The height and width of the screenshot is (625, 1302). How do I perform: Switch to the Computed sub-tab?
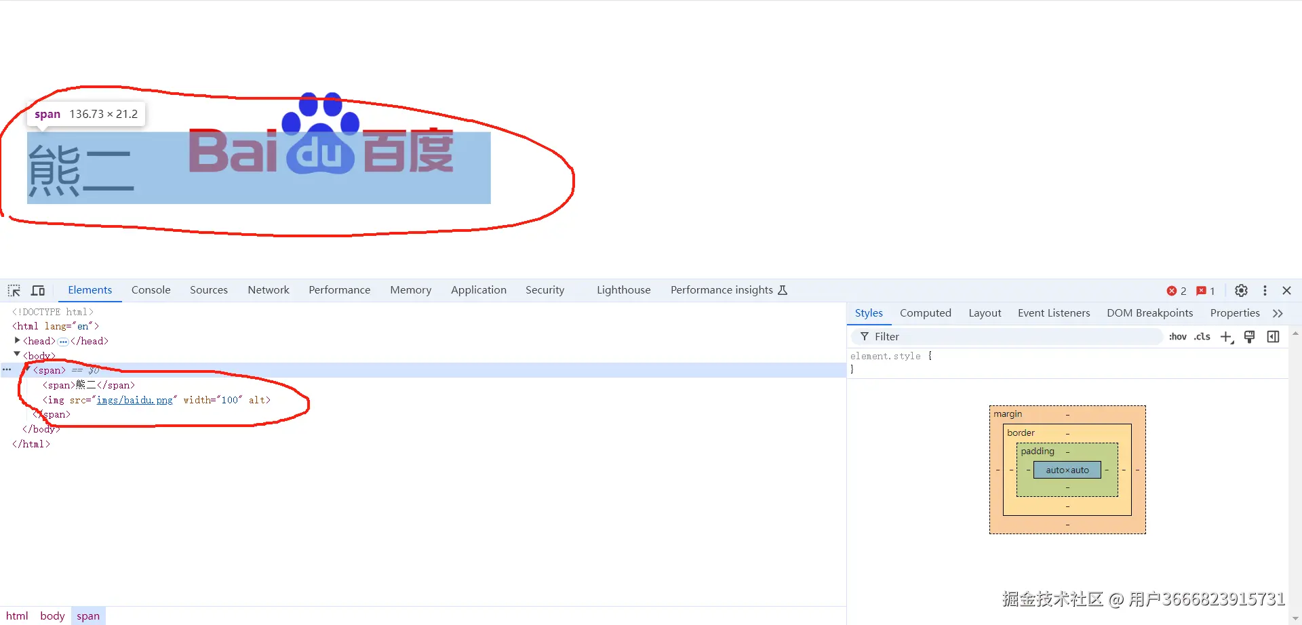click(926, 313)
